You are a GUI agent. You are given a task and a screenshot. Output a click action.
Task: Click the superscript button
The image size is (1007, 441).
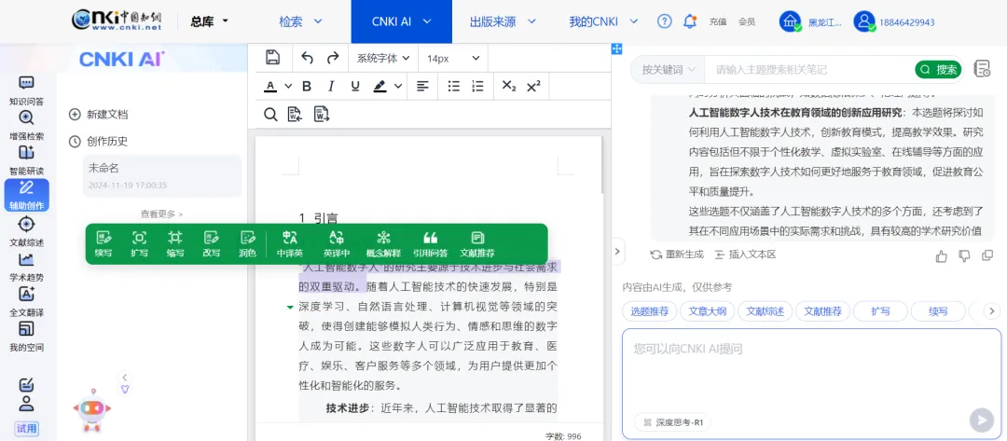pos(533,86)
